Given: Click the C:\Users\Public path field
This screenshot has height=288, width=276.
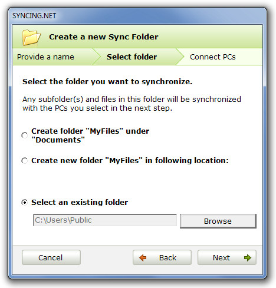Looking at the screenshot, I should pyautogui.click(x=105, y=220).
